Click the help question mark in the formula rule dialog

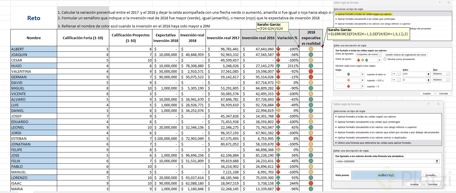(x=428, y=104)
